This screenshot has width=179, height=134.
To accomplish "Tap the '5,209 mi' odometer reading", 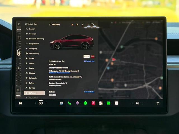I will [x=52, y=64].
